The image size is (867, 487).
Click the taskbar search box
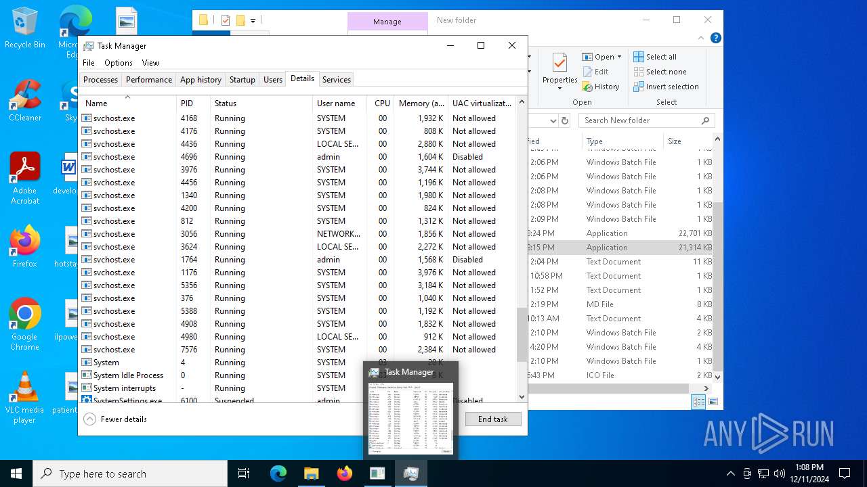130,473
